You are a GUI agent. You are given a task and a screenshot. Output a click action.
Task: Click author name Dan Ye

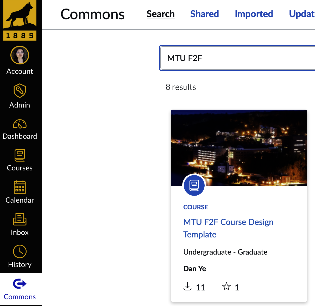(195, 269)
